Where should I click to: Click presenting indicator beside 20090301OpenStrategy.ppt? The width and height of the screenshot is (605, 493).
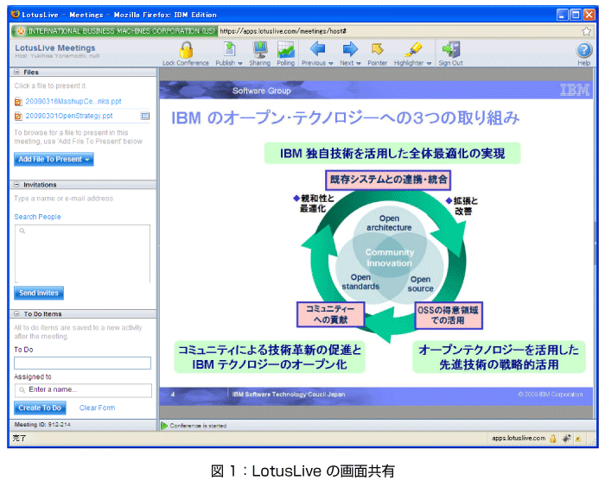[145, 116]
